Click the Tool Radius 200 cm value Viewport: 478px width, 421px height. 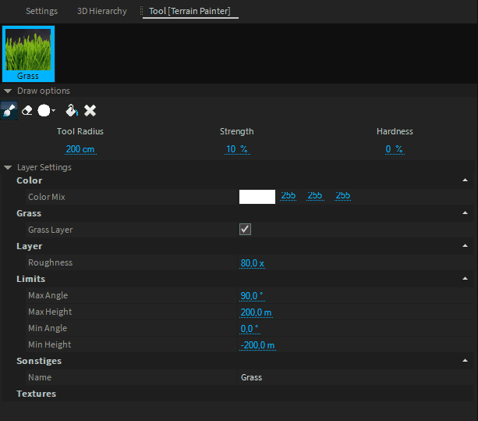80,149
